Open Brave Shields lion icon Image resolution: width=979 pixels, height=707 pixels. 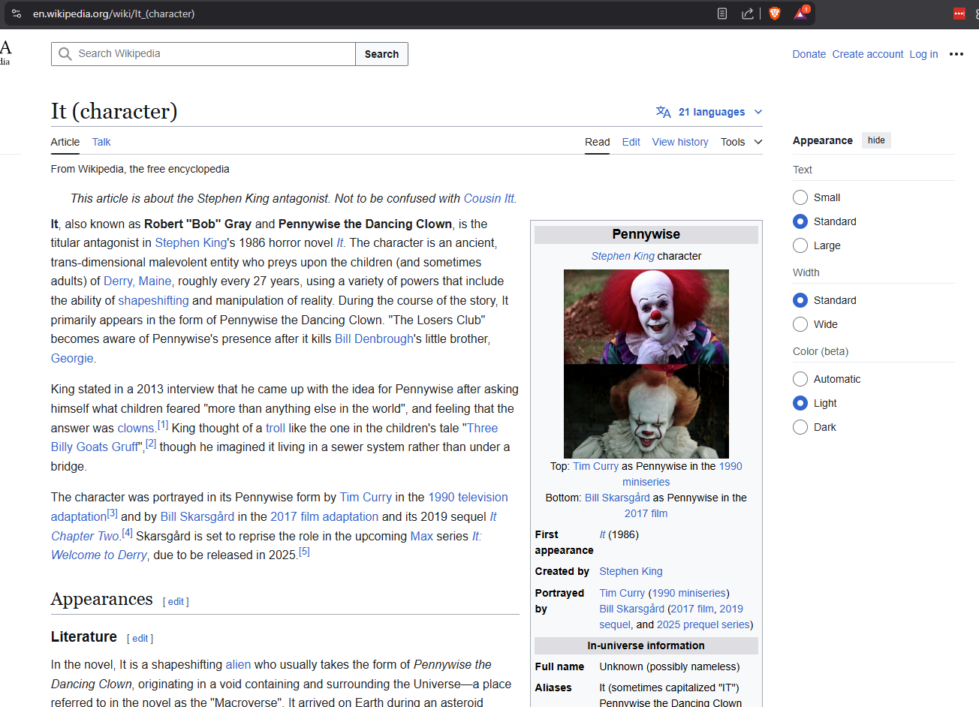(x=775, y=14)
